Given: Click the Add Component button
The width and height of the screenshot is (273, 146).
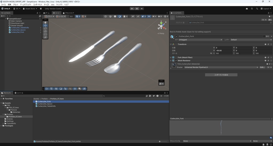Looking at the screenshot, I should (221, 75).
